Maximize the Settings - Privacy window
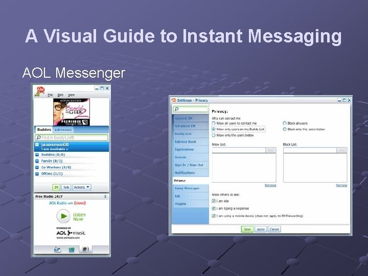Screen dimensions: 368x276 (344, 100)
